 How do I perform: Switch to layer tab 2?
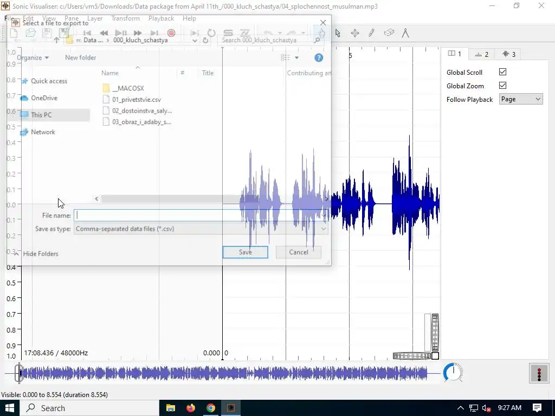pos(481,54)
